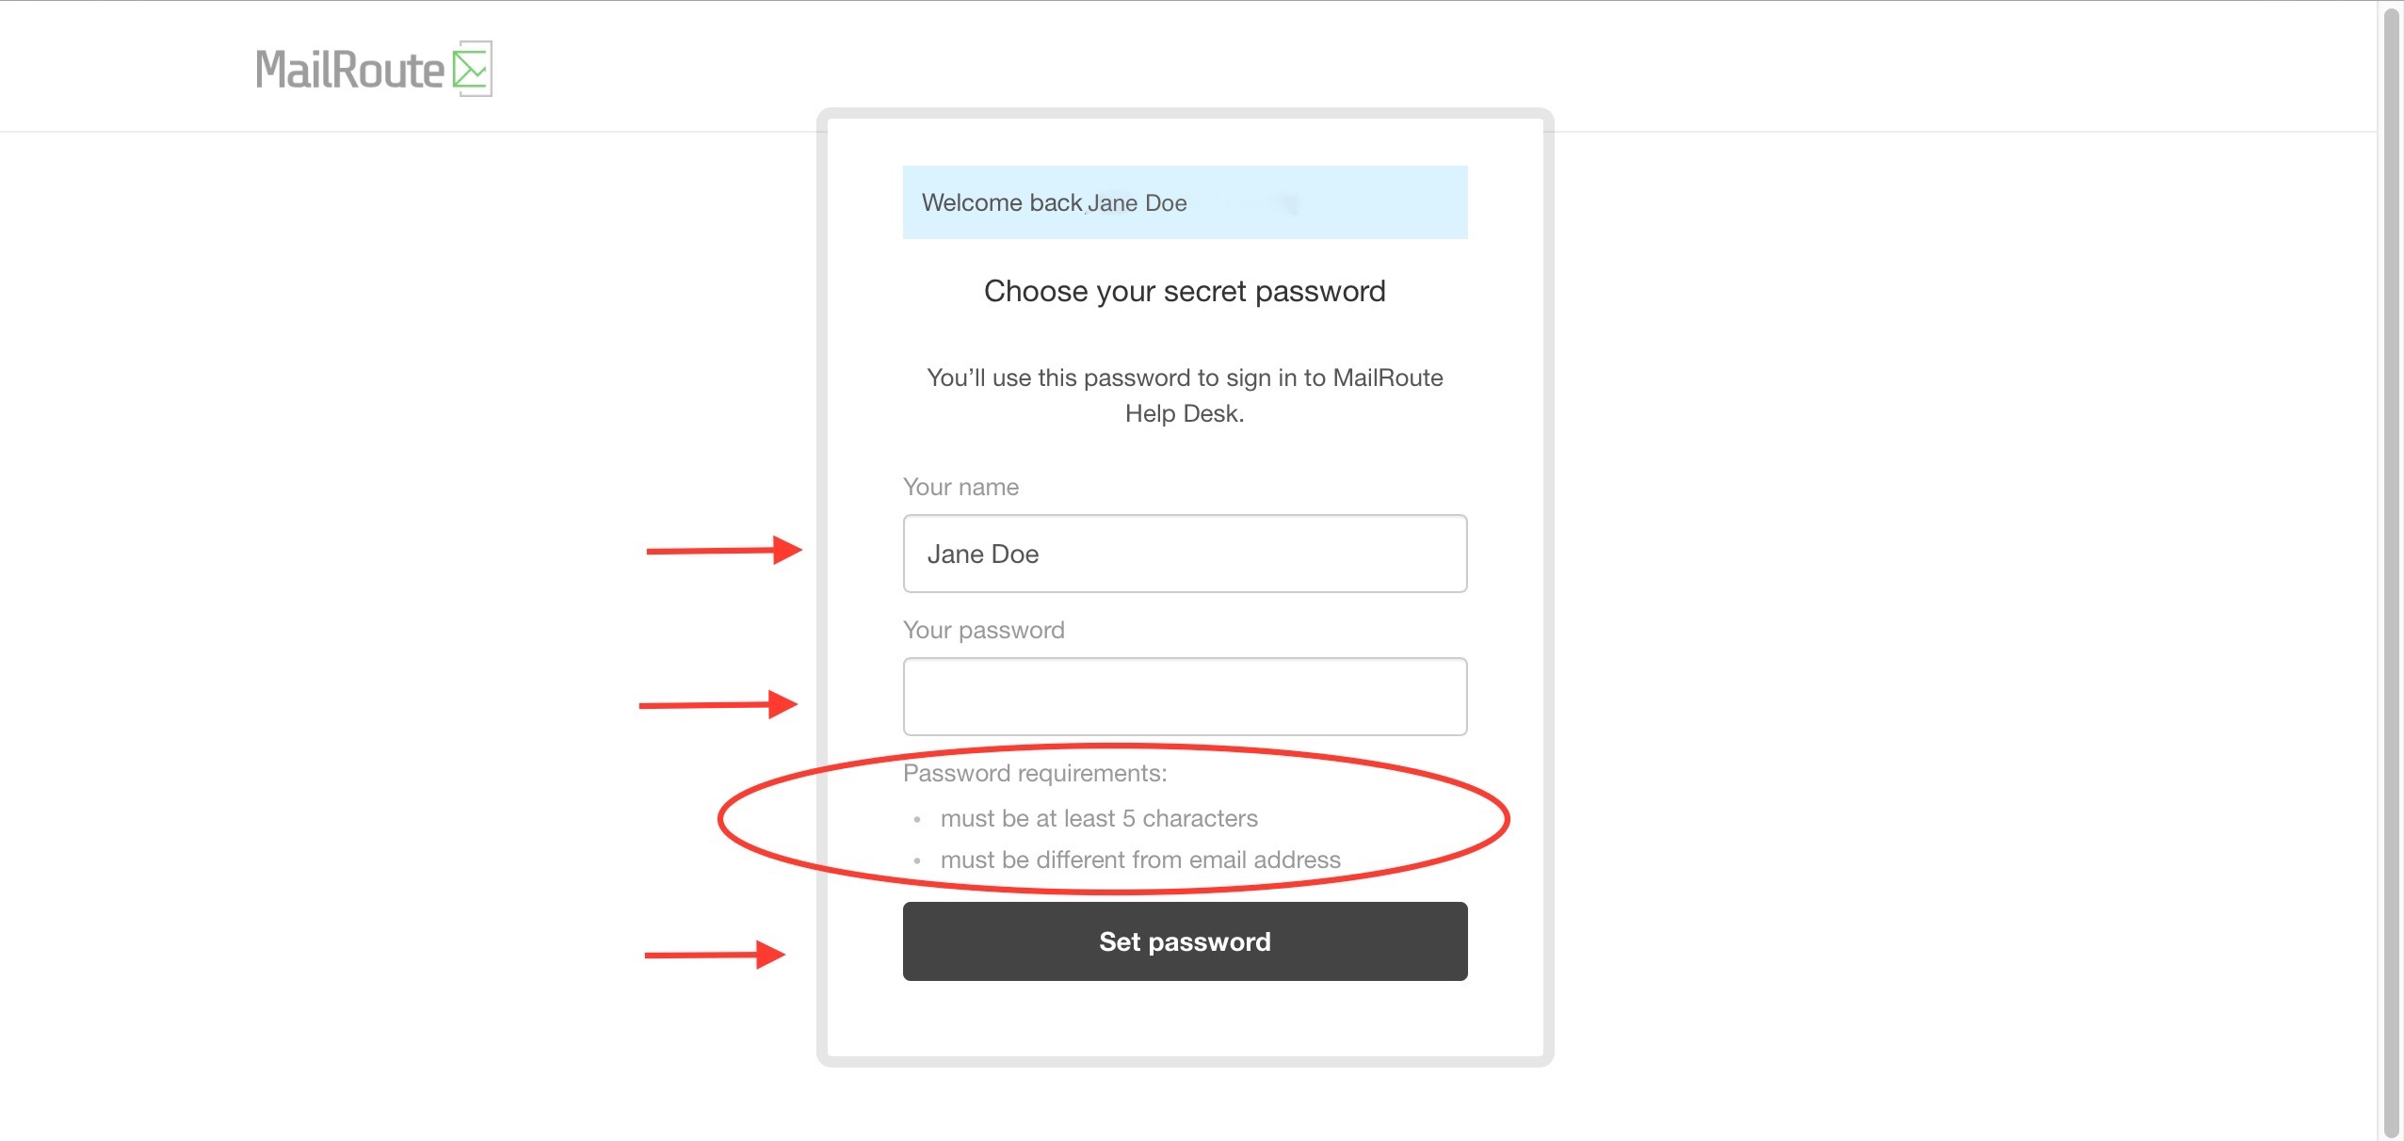Click the Help Desk text line
The height and width of the screenshot is (1141, 2404).
click(1185, 413)
